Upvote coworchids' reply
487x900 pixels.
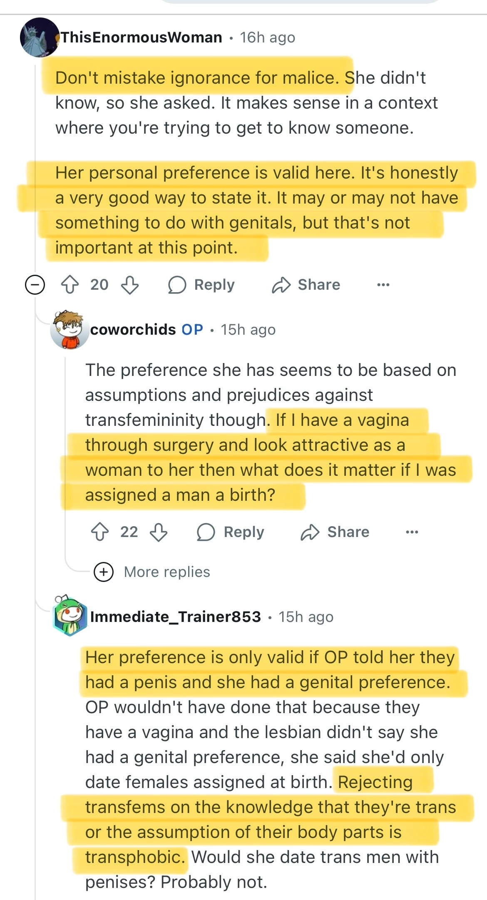(x=100, y=532)
